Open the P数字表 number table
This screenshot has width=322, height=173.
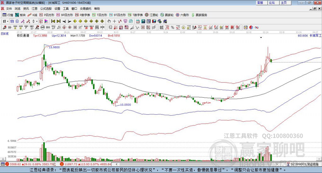click(x=83, y=15)
